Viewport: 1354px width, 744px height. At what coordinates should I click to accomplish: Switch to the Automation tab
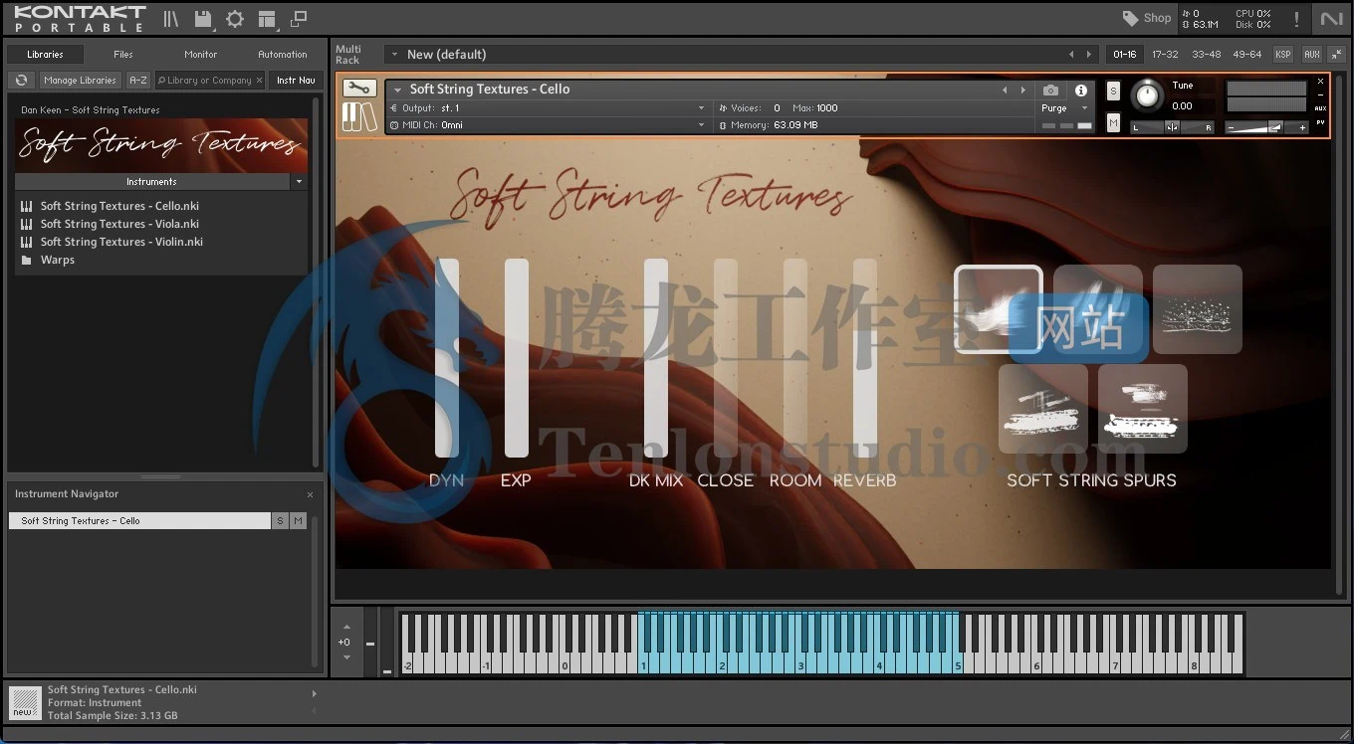tap(283, 55)
